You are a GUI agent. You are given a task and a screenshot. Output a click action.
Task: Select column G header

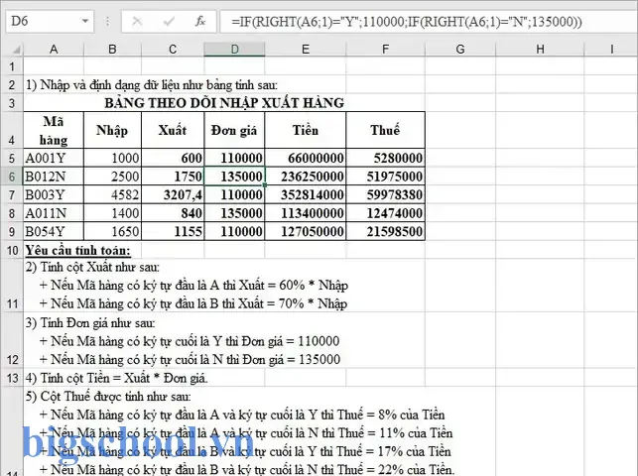click(460, 50)
